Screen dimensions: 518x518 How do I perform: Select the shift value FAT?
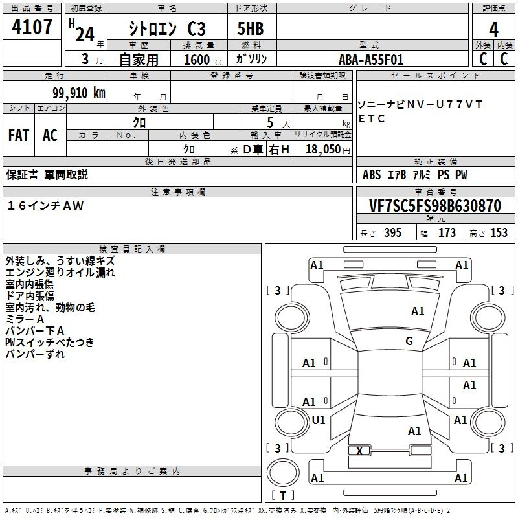tap(19, 135)
